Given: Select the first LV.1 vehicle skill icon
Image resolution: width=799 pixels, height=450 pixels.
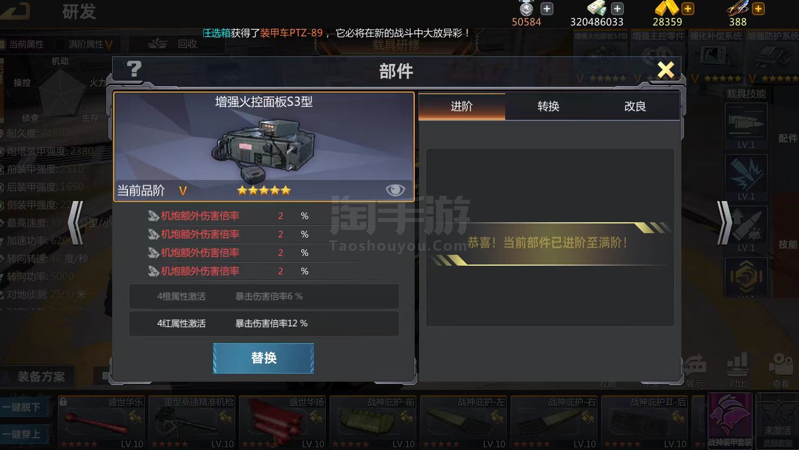Looking at the screenshot, I should 746,125.
